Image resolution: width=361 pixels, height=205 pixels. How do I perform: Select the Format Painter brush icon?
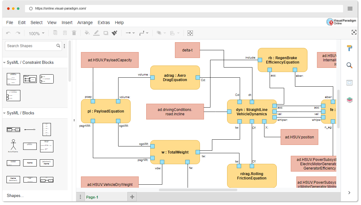(x=114, y=33)
